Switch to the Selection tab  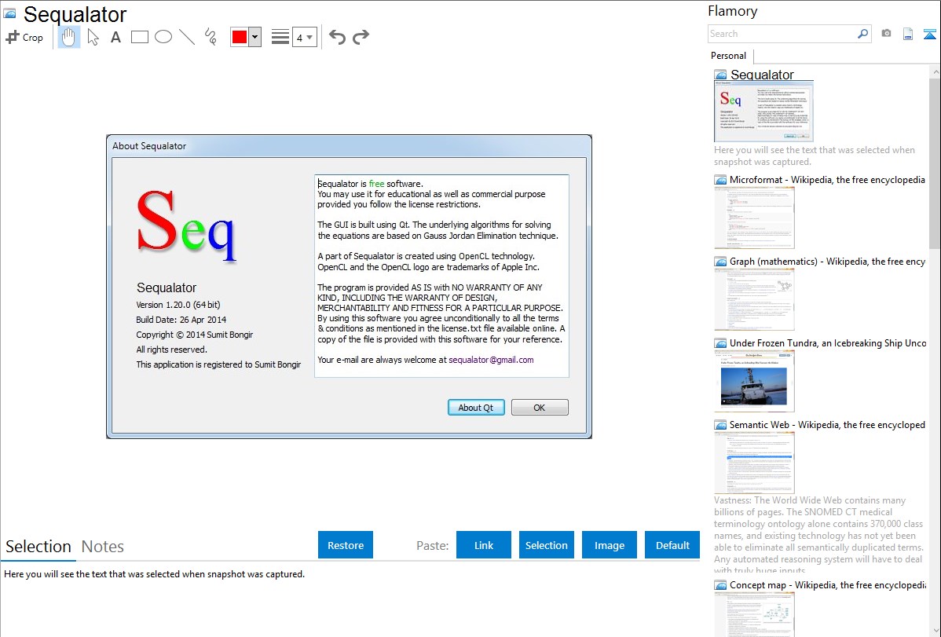pyautogui.click(x=38, y=547)
